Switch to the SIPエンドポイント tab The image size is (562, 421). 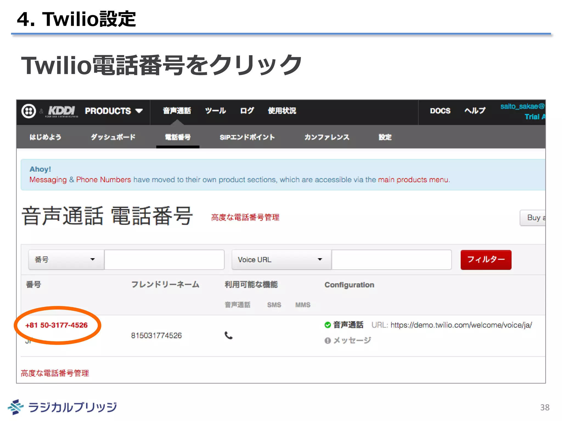pyautogui.click(x=247, y=137)
